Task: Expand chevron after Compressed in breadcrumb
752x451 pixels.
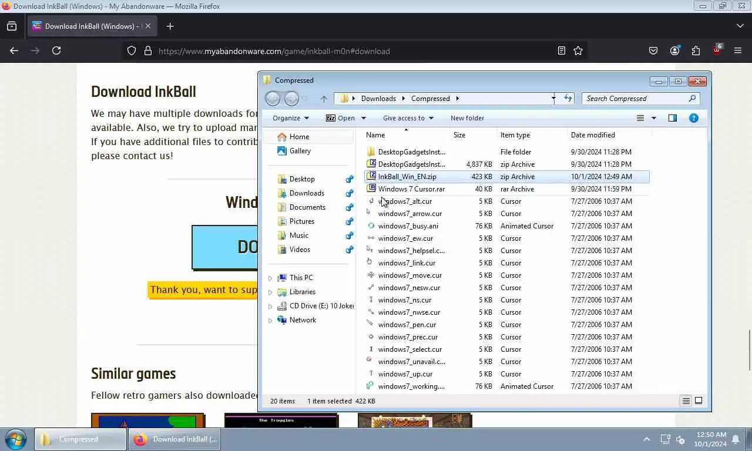Action: (x=457, y=99)
